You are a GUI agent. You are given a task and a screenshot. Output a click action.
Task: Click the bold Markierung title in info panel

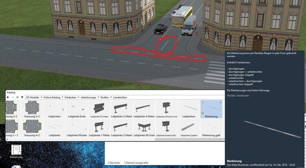tap(234, 161)
